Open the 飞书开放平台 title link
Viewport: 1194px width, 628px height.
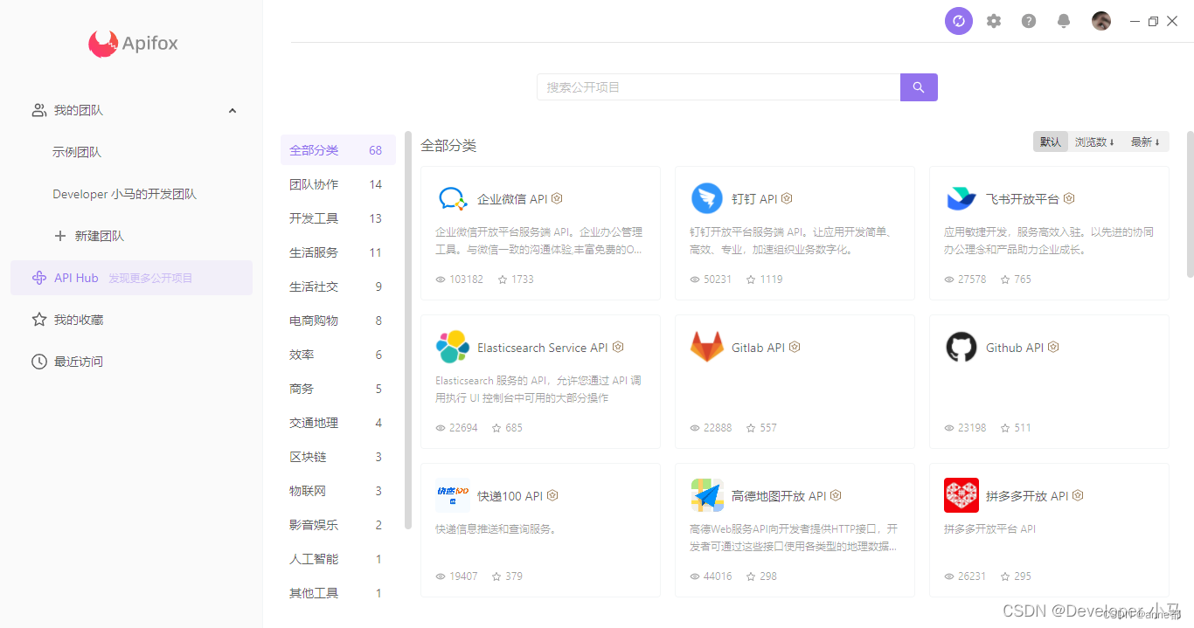1023,199
